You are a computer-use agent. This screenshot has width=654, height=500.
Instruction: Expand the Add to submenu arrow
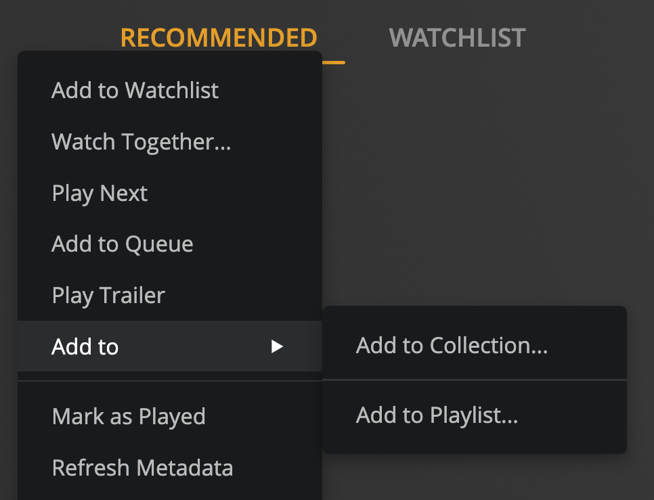point(277,346)
